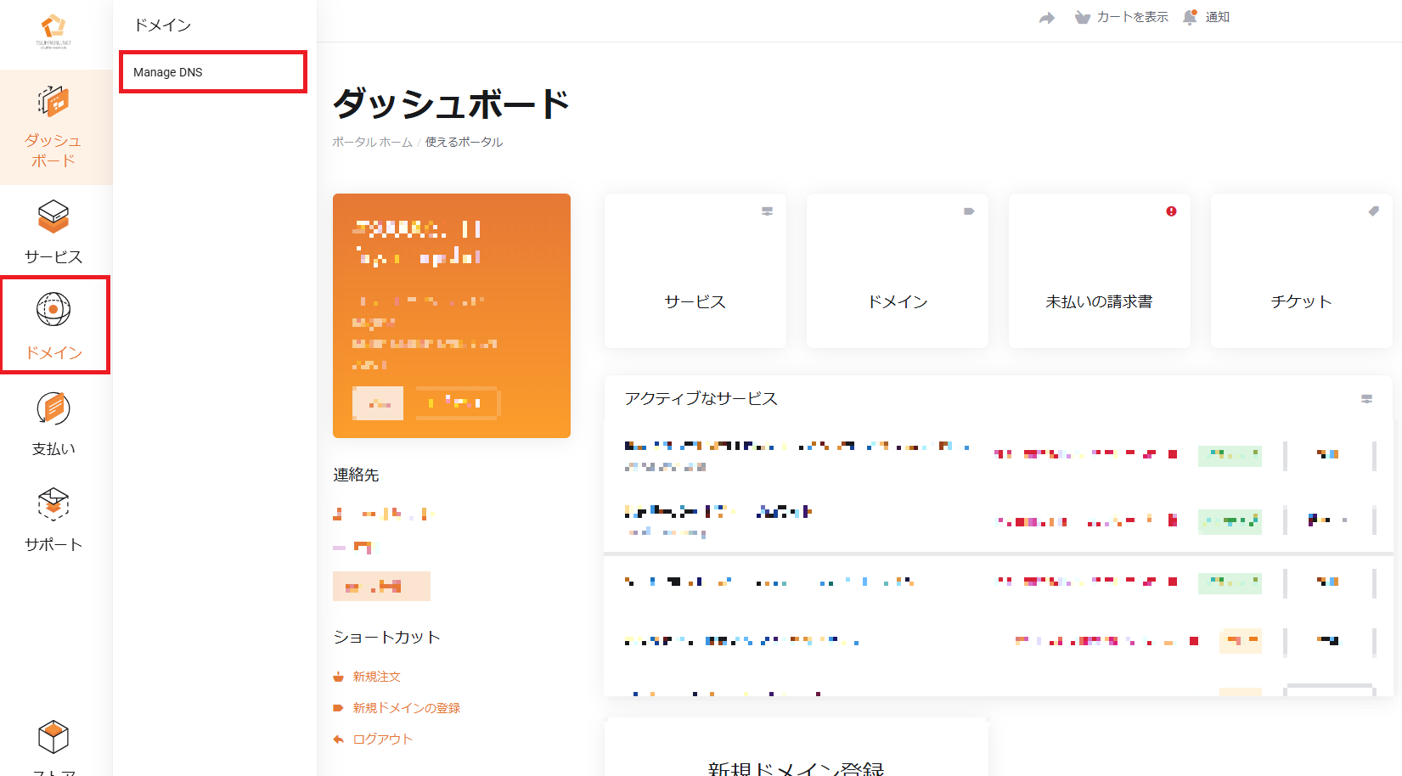Click カートを表示 link in the header
This screenshot has height=776, width=1402.
[1132, 17]
